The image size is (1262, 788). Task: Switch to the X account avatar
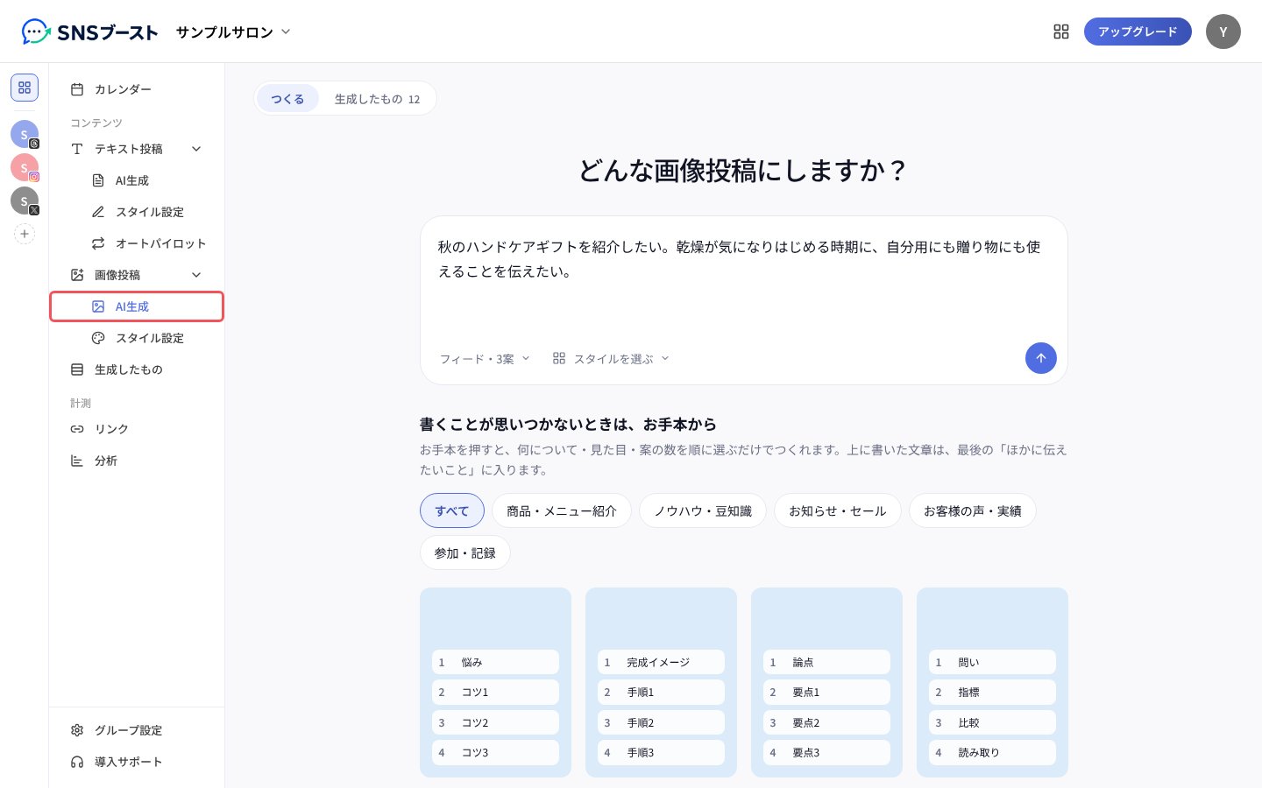click(25, 201)
